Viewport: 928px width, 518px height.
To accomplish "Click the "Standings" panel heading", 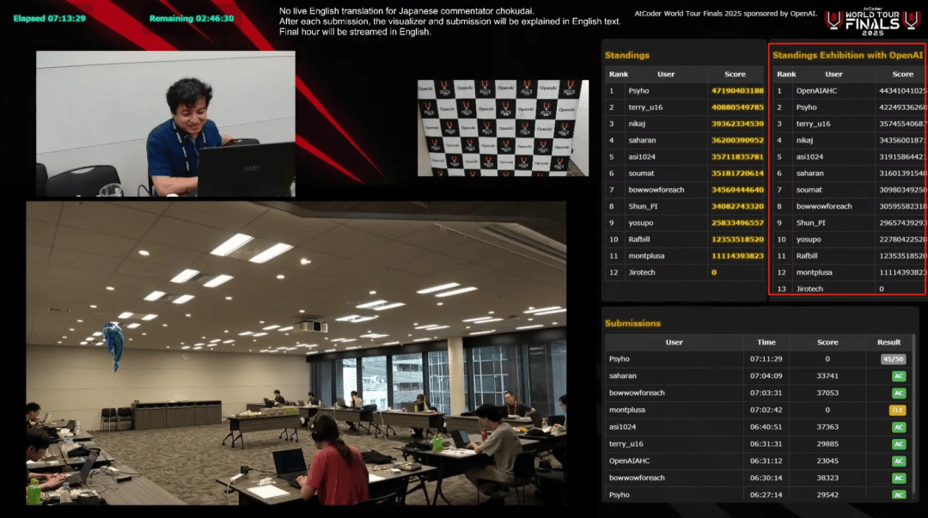I will click(x=626, y=55).
